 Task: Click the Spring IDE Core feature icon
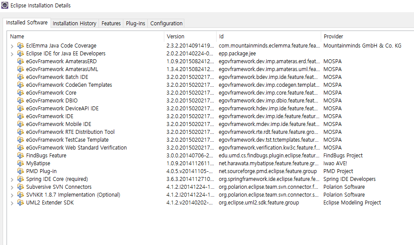[x=20, y=179]
